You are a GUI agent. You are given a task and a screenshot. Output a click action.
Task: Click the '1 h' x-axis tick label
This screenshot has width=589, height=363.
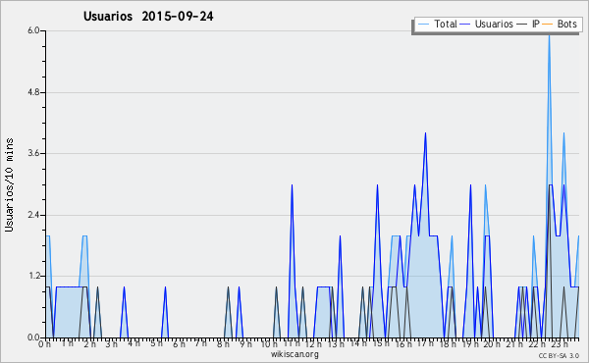(x=68, y=343)
